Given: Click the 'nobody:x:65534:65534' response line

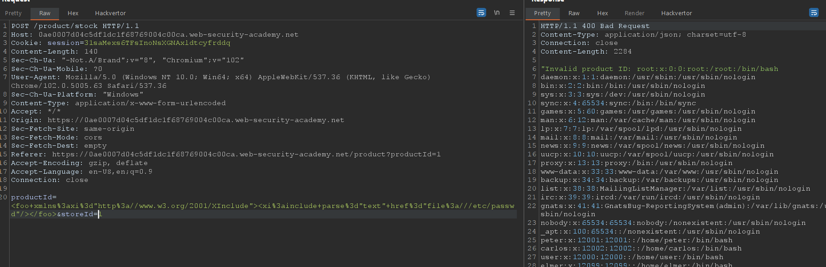Looking at the screenshot, I should coord(673,223).
